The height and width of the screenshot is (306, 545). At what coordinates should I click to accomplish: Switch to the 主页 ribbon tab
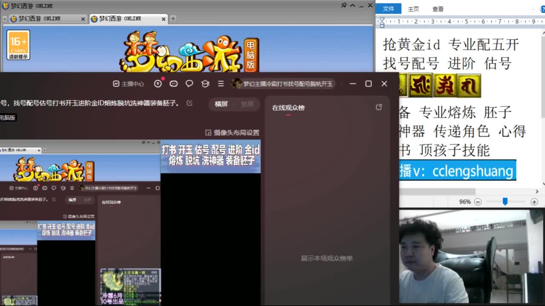[x=413, y=9]
